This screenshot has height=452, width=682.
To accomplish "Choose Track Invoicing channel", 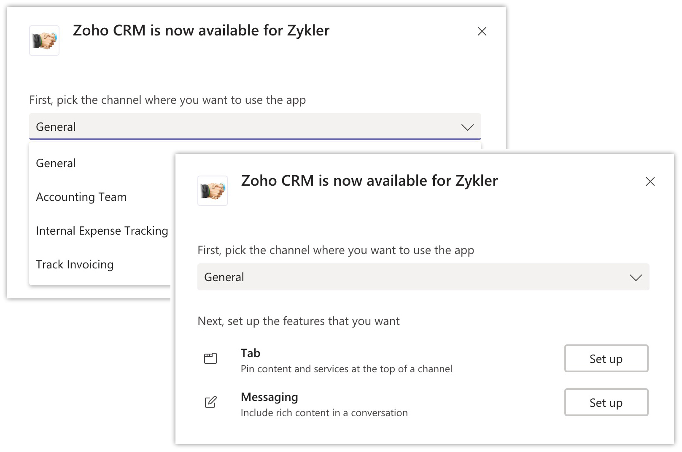I will tap(75, 265).
